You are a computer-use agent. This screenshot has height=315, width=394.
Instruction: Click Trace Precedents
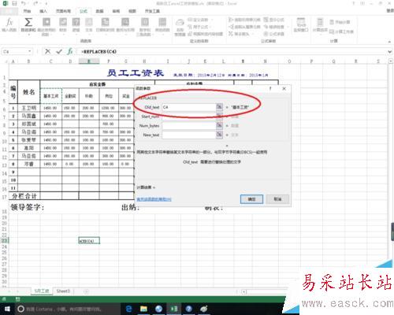244,20
